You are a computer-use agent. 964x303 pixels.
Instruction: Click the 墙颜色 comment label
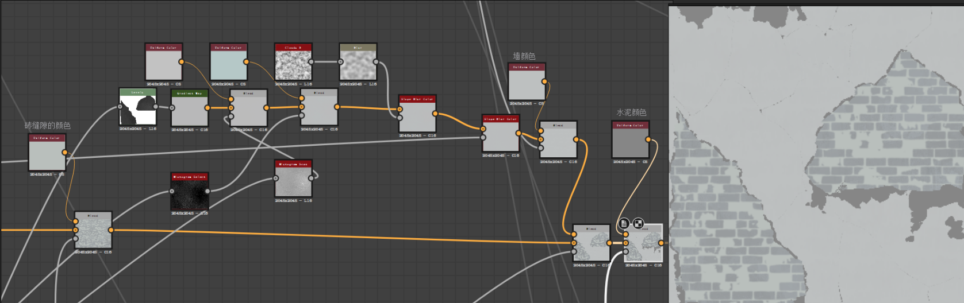pyautogui.click(x=524, y=56)
